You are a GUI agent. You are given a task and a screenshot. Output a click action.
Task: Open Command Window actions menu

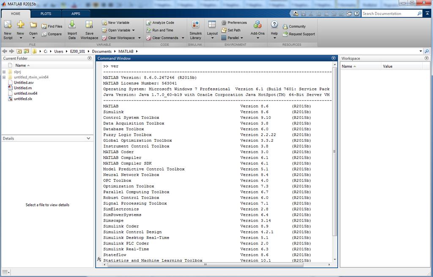tap(334, 58)
